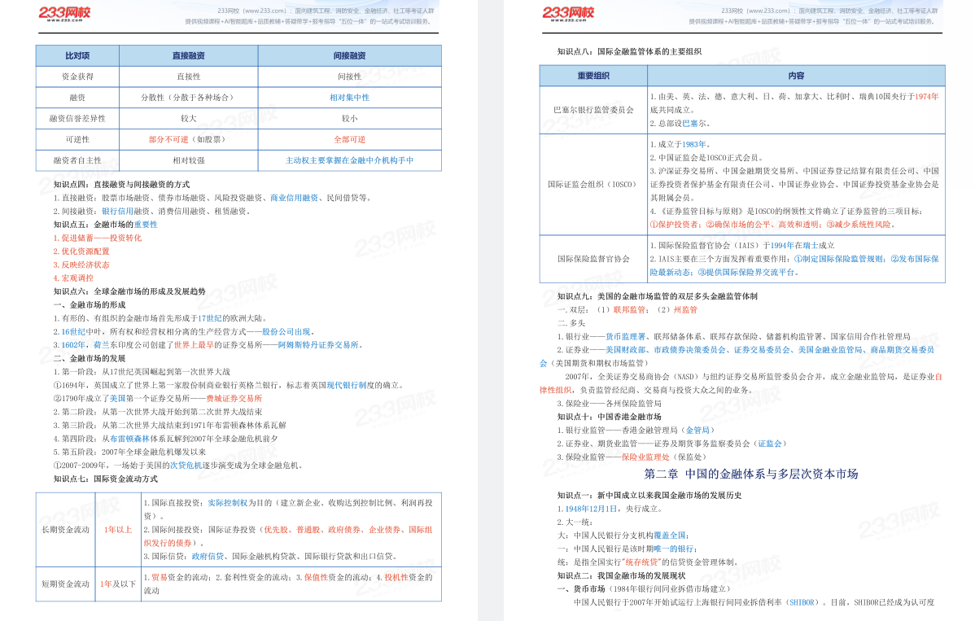Select the 比对项 table header cell

coord(77,55)
